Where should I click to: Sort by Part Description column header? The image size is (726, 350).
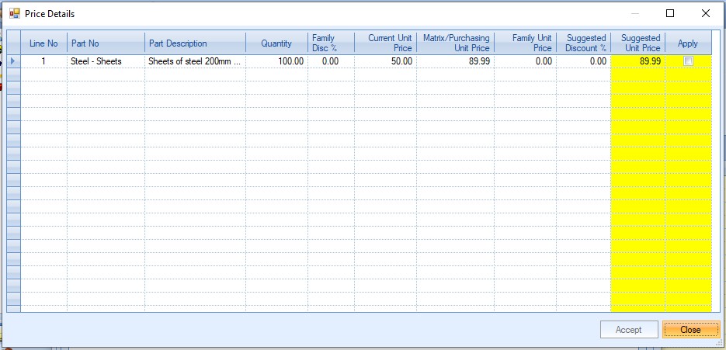pos(195,43)
